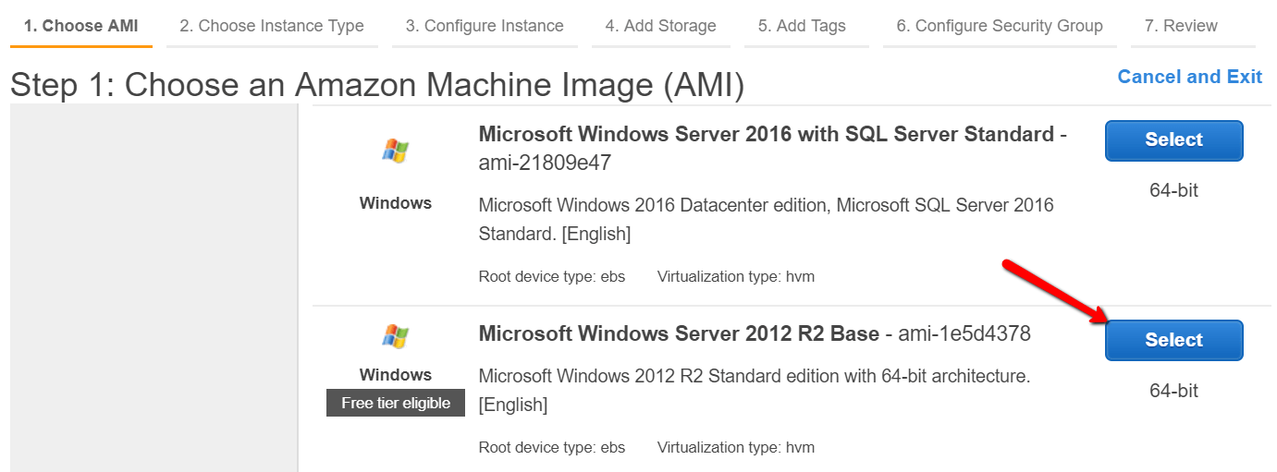Click Windows label under Server 2016 logo
Screen dimensions: 1277x472
[396, 203]
